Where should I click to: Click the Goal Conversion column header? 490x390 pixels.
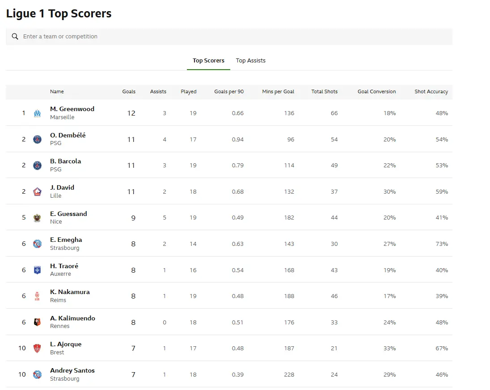click(376, 91)
